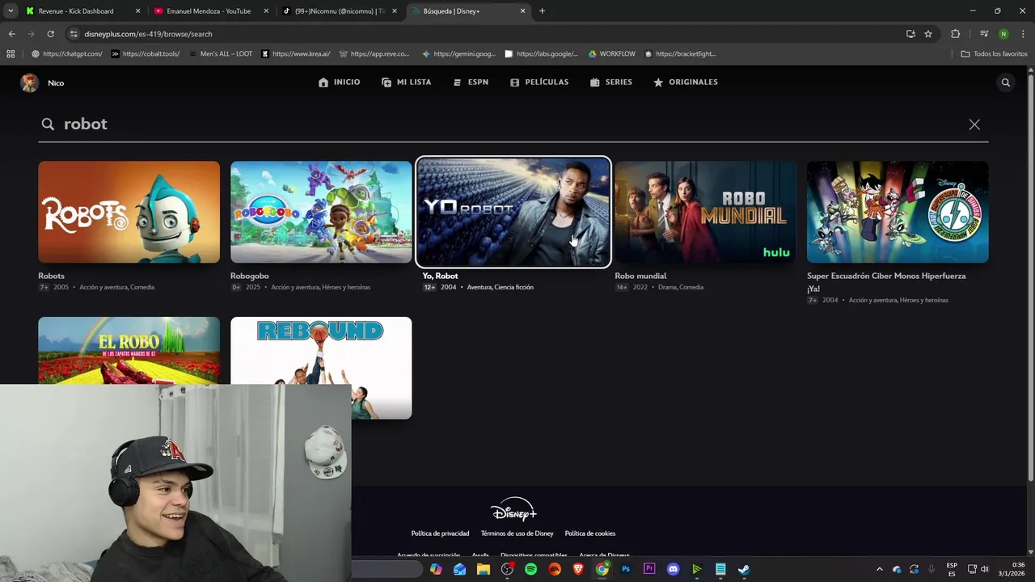Reload the page

[x=50, y=34]
